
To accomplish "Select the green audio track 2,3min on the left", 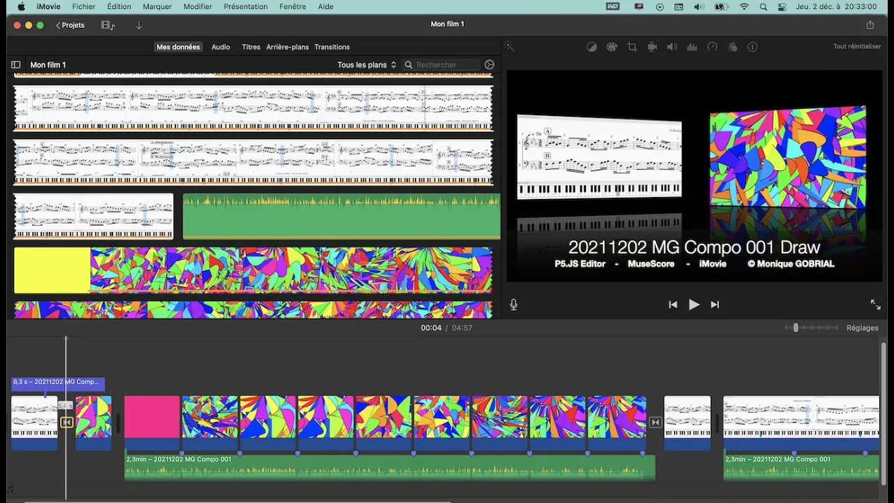I will click(x=390, y=467).
